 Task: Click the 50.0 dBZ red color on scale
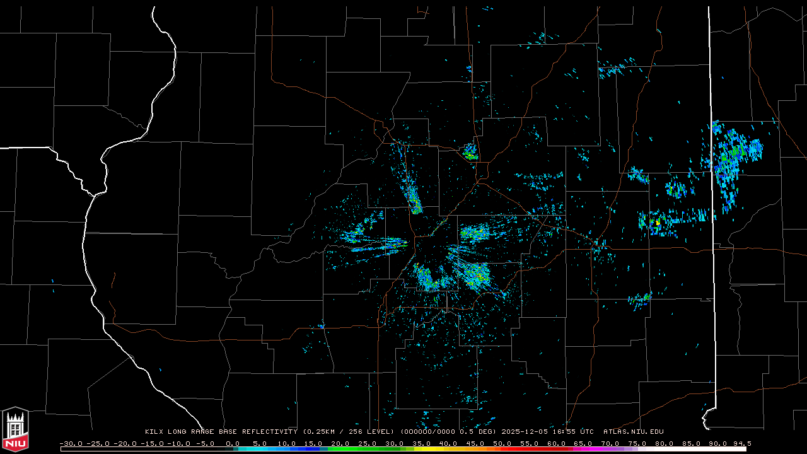tap(502, 449)
